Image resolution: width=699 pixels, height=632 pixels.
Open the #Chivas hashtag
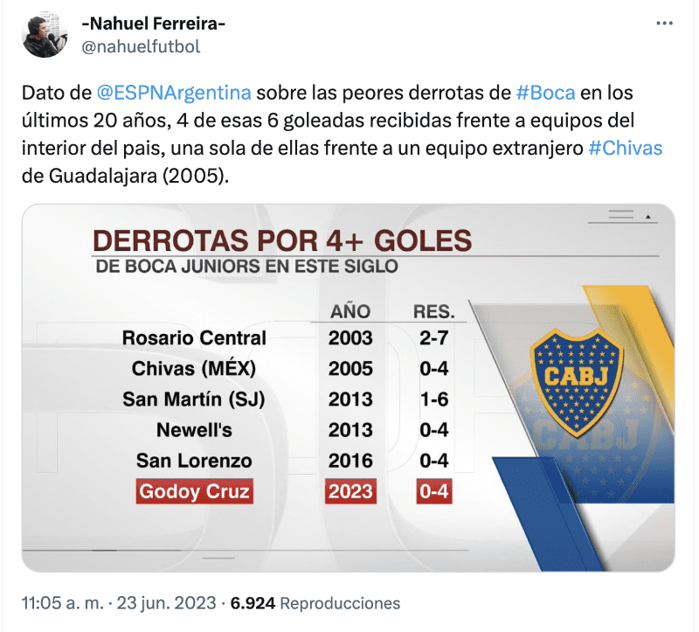pos(626,148)
